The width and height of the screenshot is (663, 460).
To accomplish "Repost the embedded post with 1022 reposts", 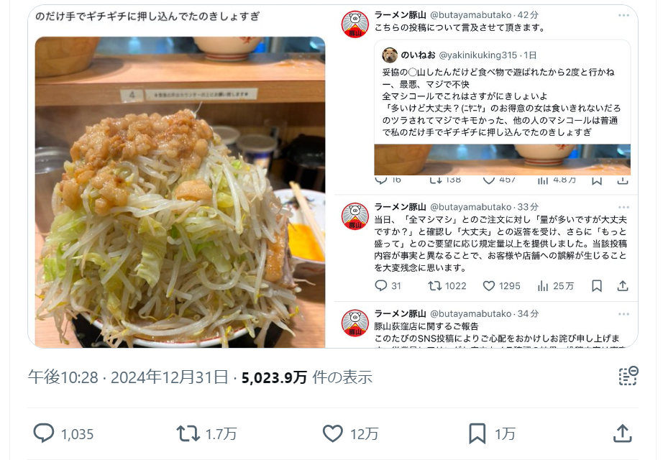I will tap(434, 286).
